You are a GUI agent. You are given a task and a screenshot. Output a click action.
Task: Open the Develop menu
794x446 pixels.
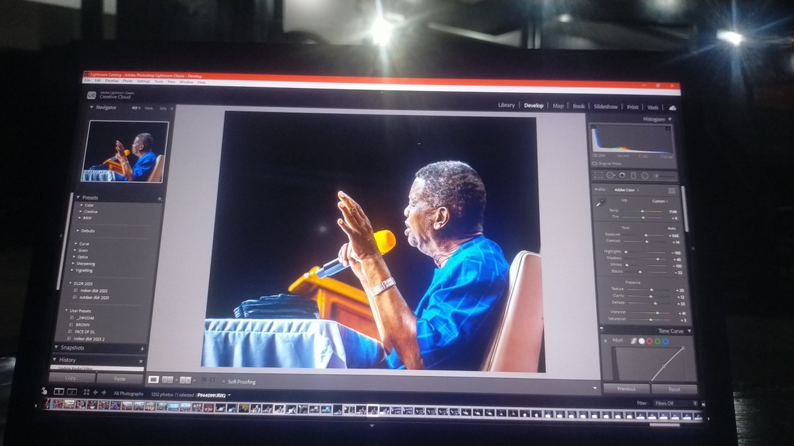[112, 81]
